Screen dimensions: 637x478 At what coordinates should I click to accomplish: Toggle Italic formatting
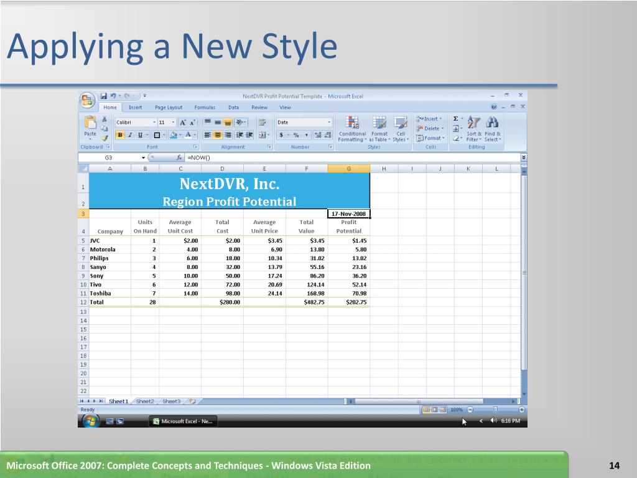[130, 135]
